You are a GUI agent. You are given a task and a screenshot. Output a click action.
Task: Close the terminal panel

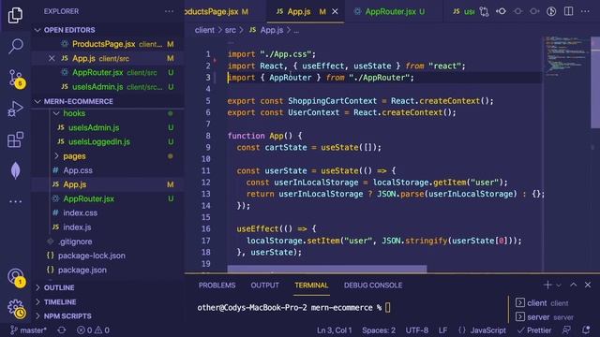tap(588, 285)
